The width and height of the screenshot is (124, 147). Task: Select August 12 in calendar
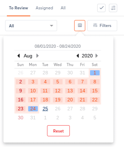pyautogui.click(x=58, y=91)
